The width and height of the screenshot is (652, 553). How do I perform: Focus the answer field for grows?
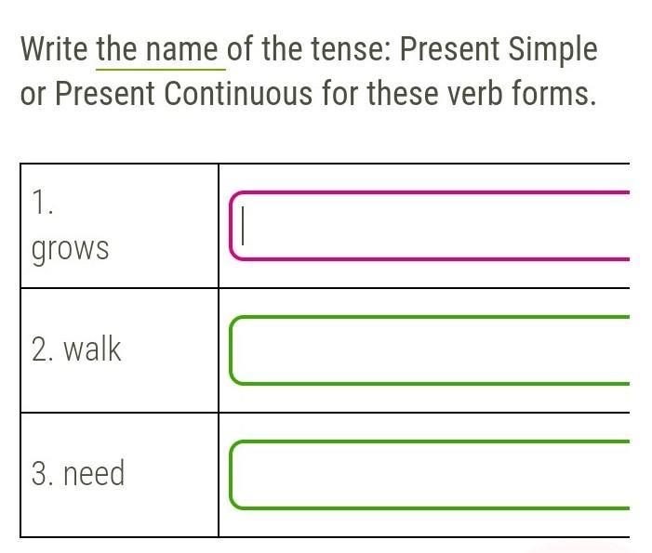coord(428,226)
